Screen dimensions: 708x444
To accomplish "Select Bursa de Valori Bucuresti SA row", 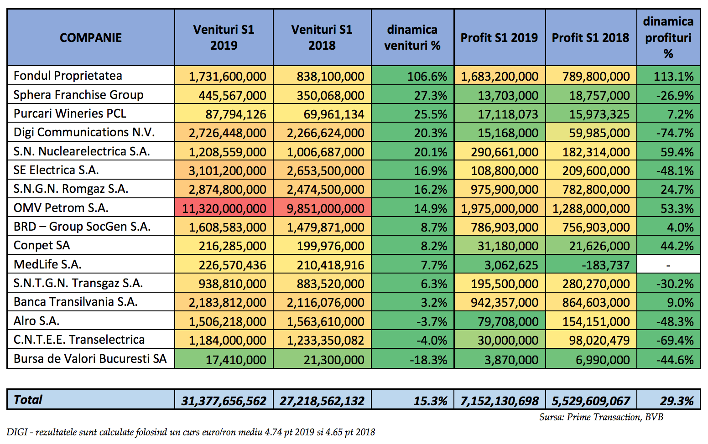I will click(x=354, y=359).
